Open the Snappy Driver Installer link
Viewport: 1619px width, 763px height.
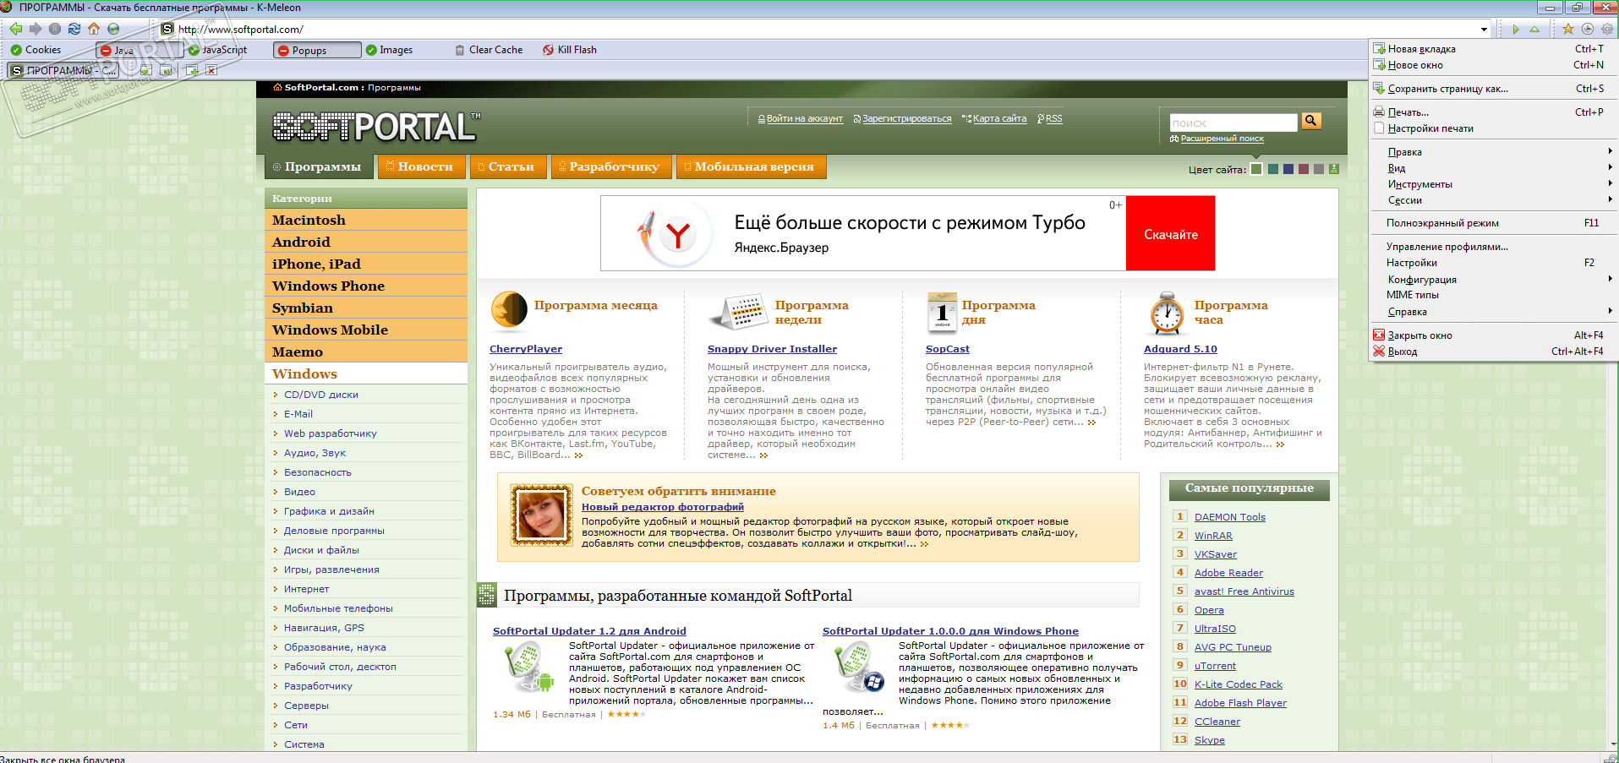click(772, 349)
